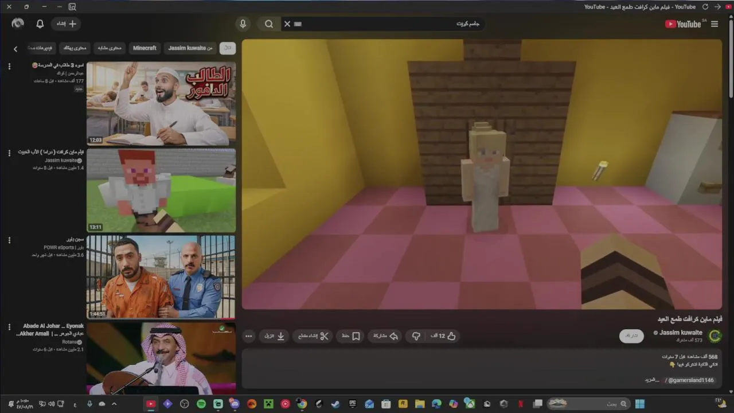Create a clip with the scissors button
The height and width of the screenshot is (413, 734).
tap(313, 336)
